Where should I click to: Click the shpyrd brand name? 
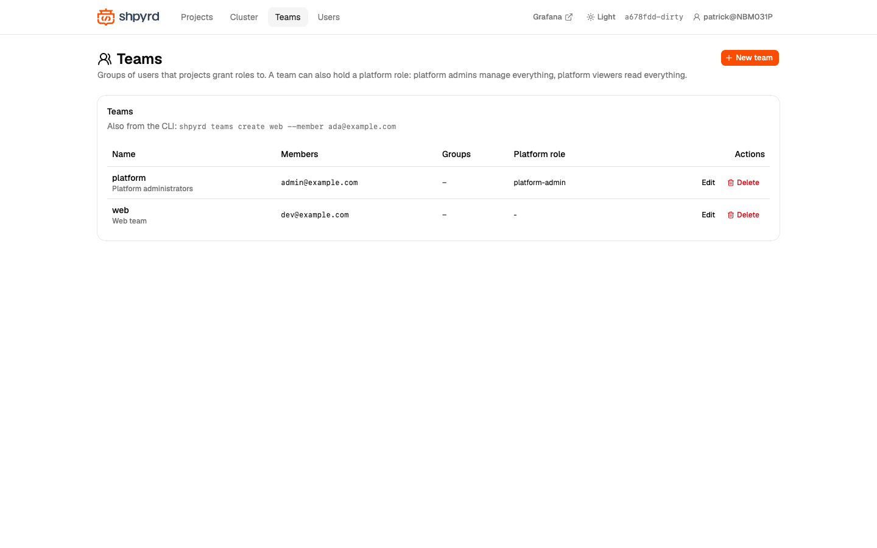(x=139, y=16)
